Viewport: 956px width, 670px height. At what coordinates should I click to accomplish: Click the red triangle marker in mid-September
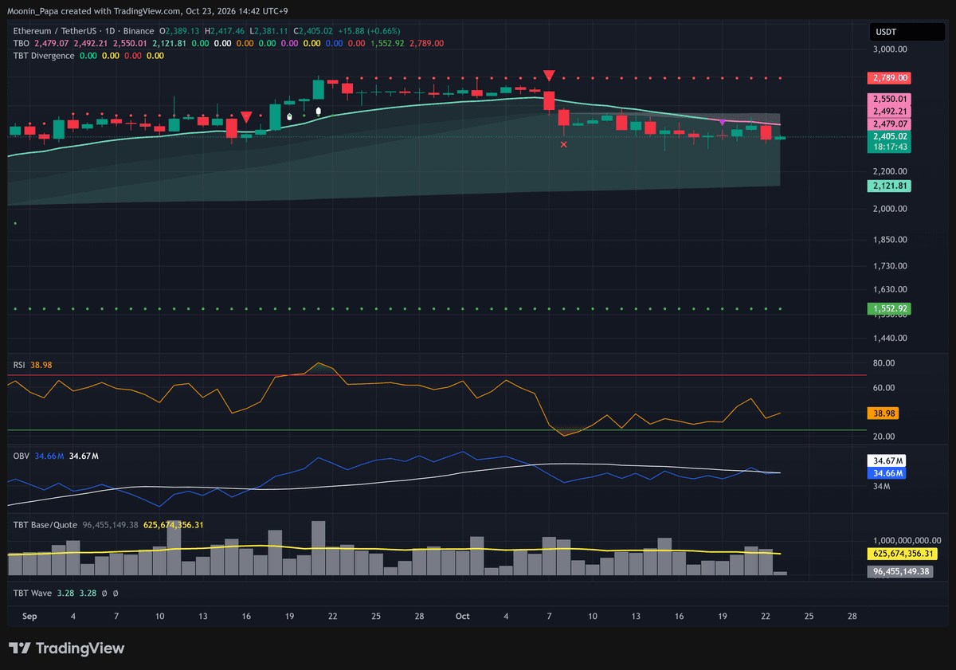click(x=246, y=117)
